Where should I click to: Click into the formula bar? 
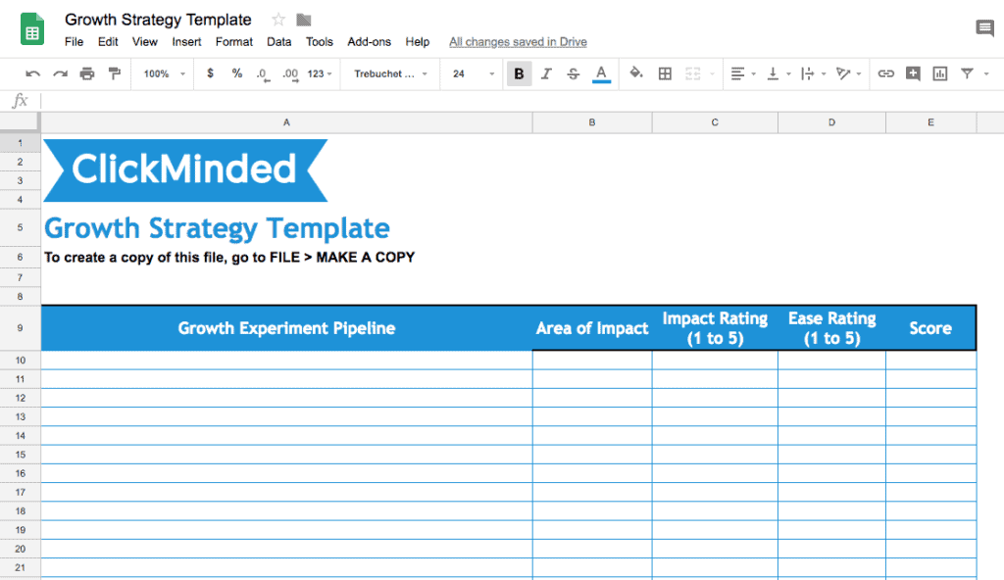[522, 101]
